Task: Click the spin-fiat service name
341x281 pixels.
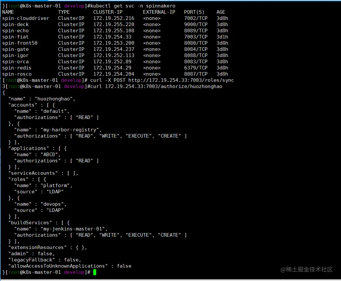Action: pyautogui.click(x=15, y=37)
